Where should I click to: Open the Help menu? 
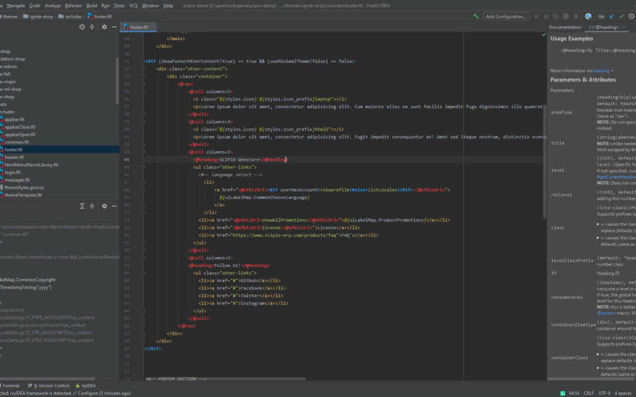pos(168,6)
